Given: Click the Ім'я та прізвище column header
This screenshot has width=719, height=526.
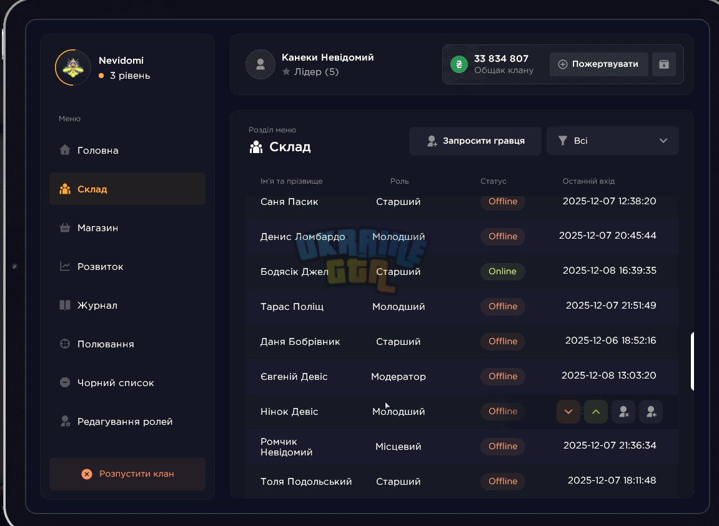Looking at the screenshot, I should pyautogui.click(x=292, y=181).
